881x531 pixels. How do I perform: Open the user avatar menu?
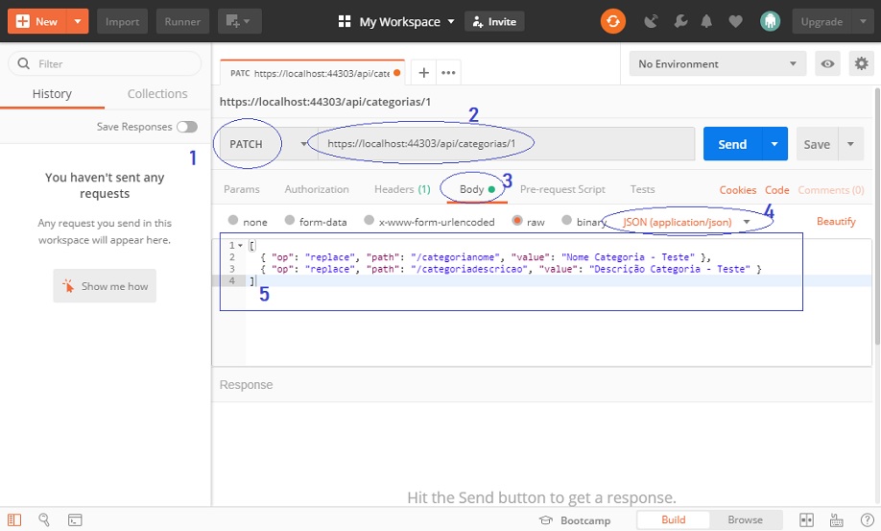pyautogui.click(x=770, y=21)
